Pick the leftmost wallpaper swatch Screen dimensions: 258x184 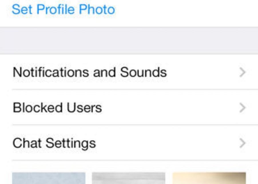[49, 178]
